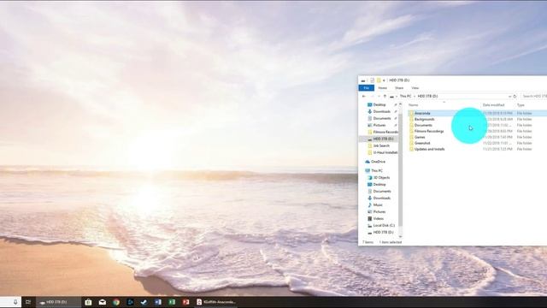Open Steam from the taskbar
This screenshot has width=547, height=308.
tap(144, 302)
